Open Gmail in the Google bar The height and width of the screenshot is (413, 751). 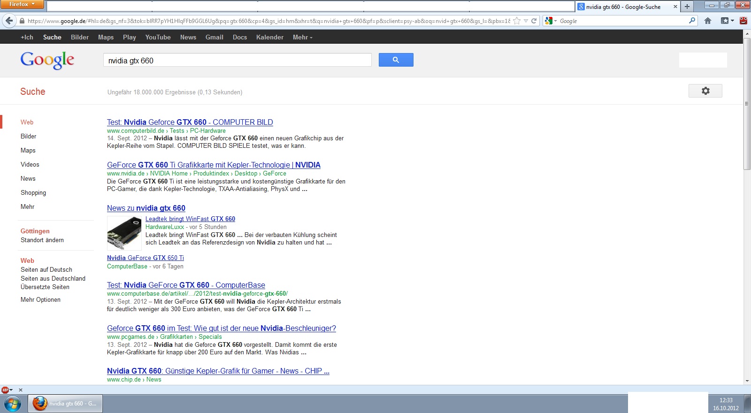(x=214, y=37)
